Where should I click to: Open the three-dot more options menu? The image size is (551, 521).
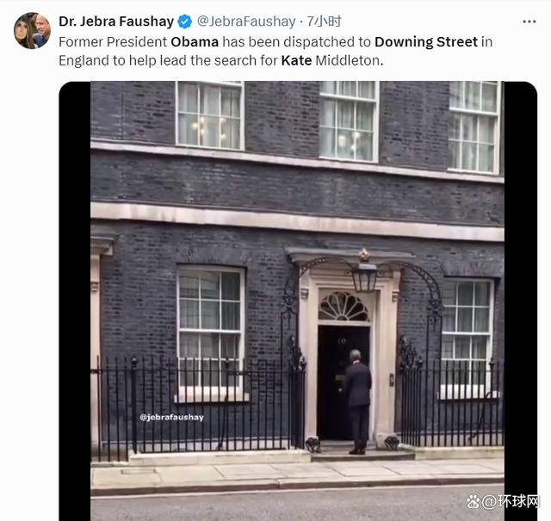[529, 22]
